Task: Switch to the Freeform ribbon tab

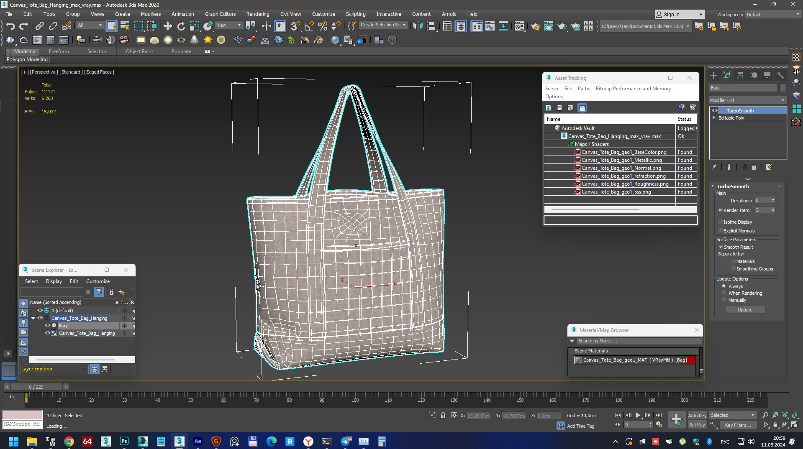Action: (59, 51)
